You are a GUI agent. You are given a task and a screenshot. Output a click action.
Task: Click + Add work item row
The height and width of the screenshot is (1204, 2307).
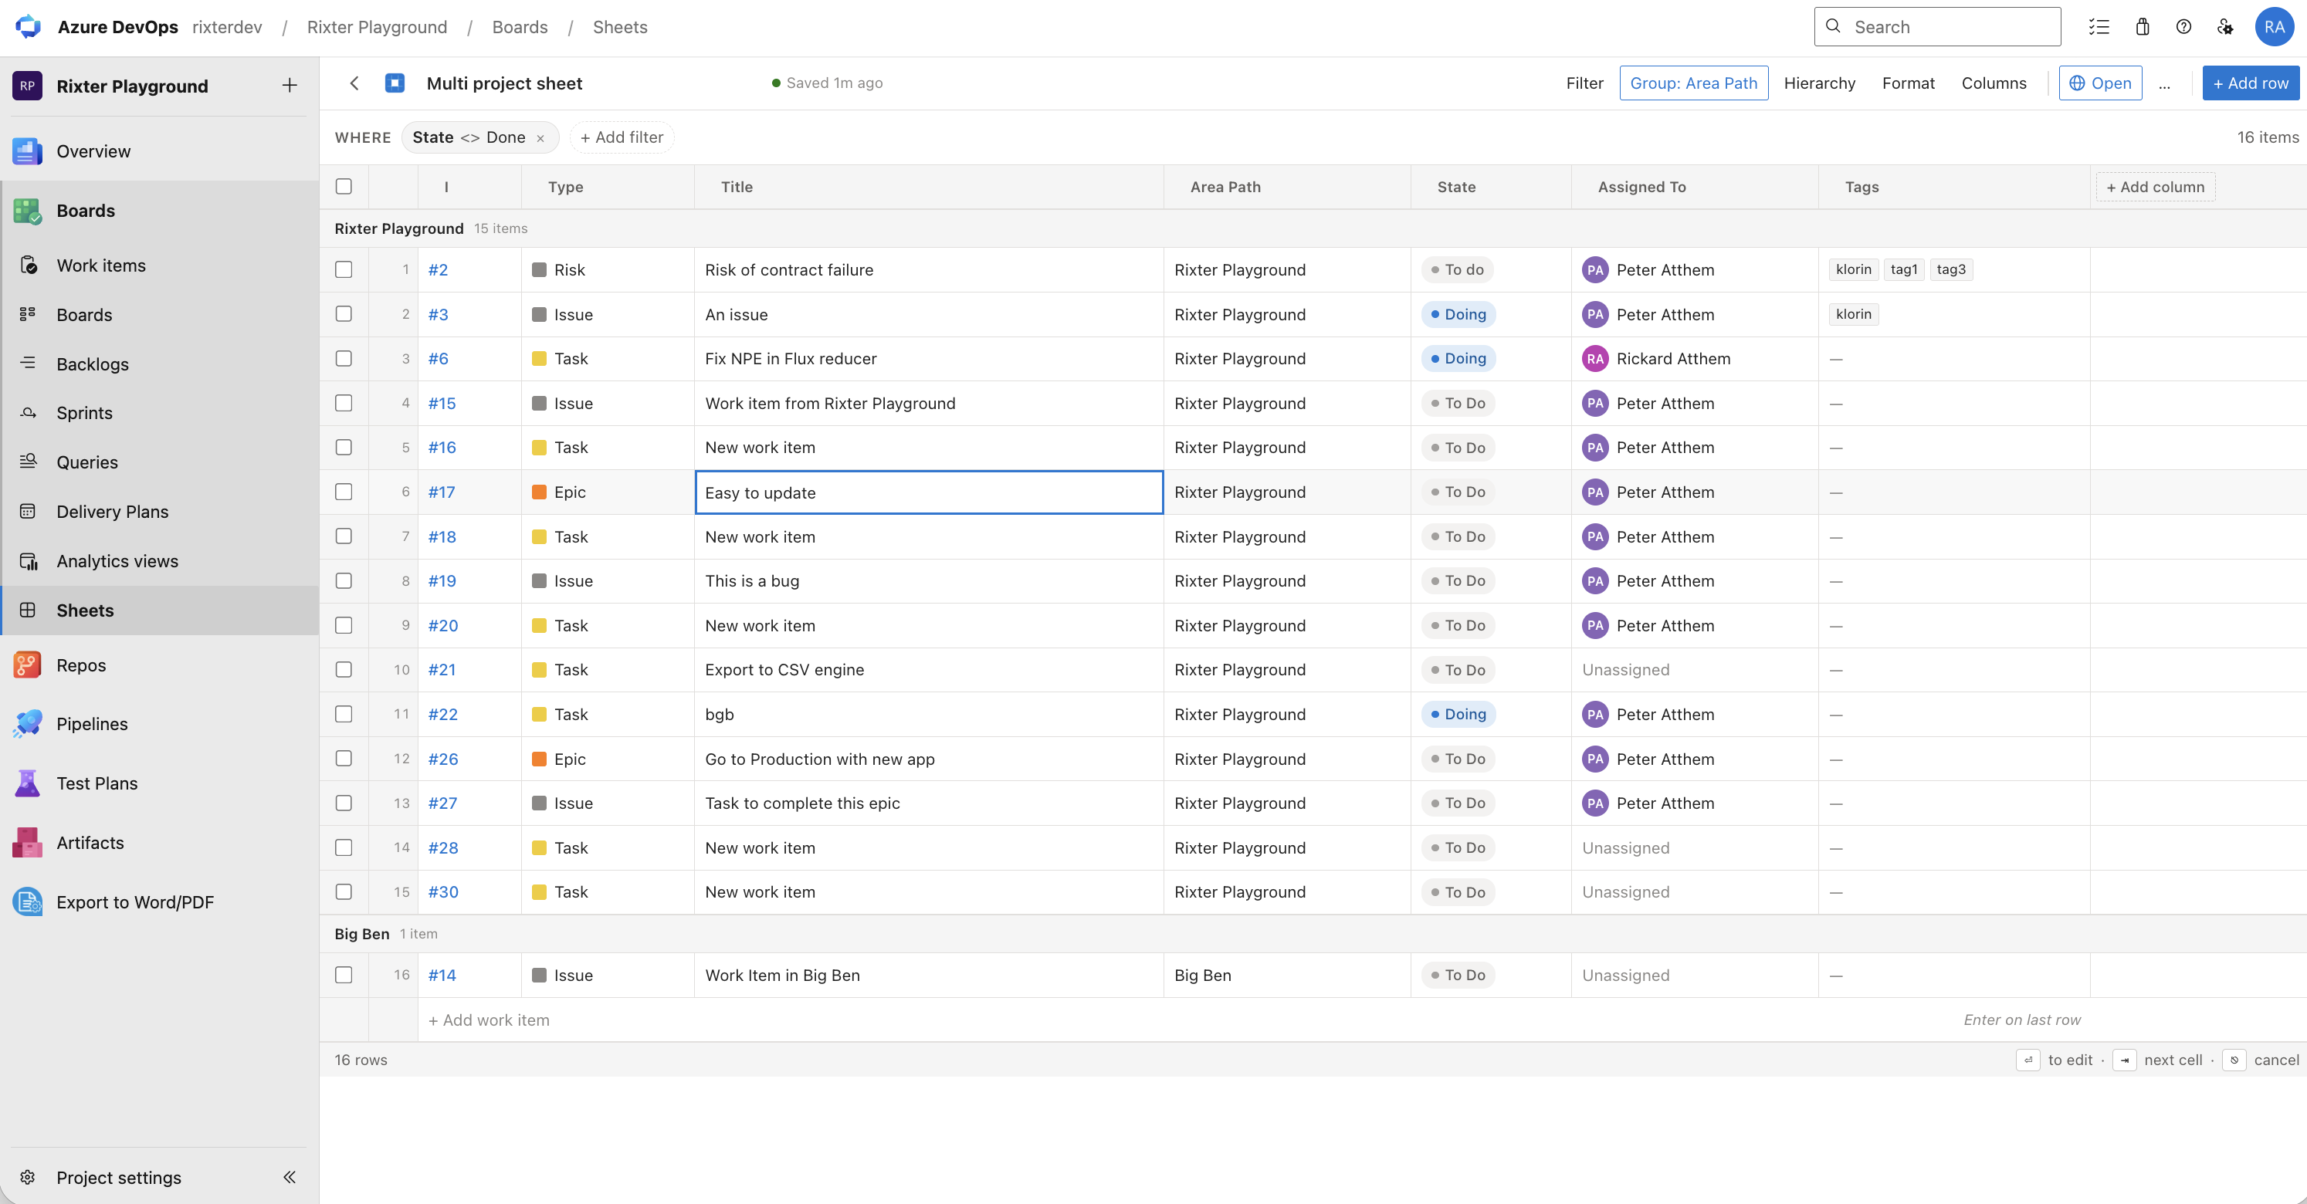click(489, 1020)
